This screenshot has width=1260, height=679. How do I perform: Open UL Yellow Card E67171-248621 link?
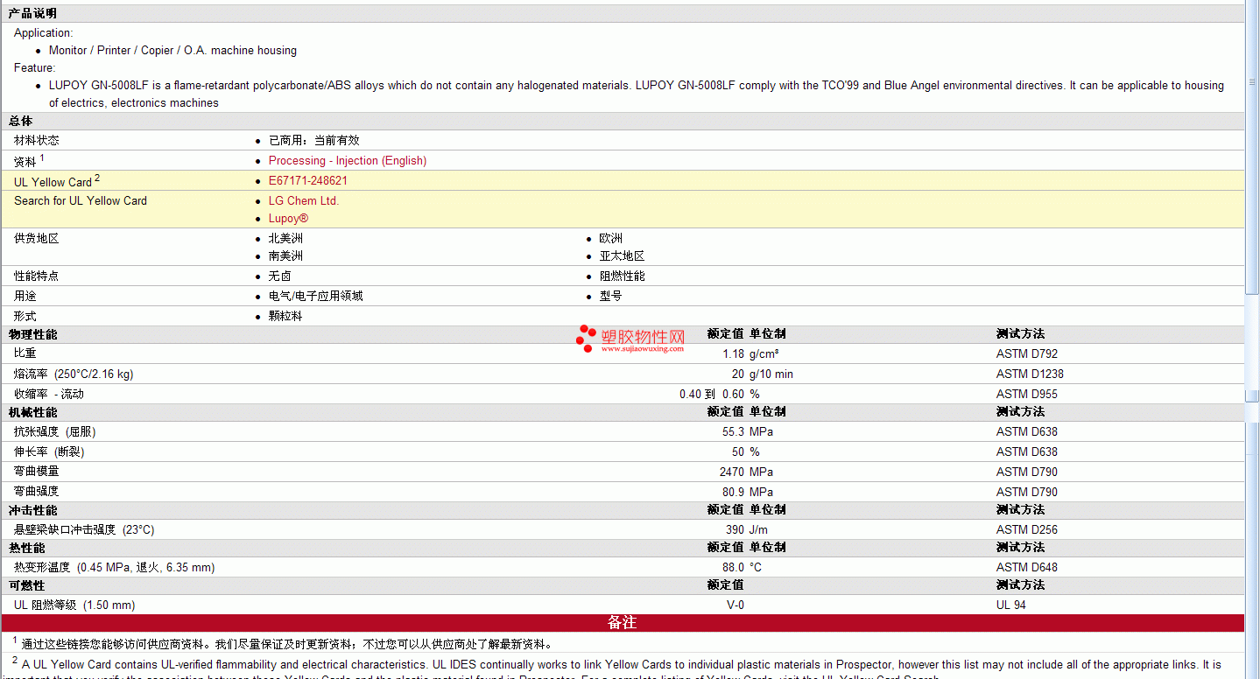(x=308, y=181)
